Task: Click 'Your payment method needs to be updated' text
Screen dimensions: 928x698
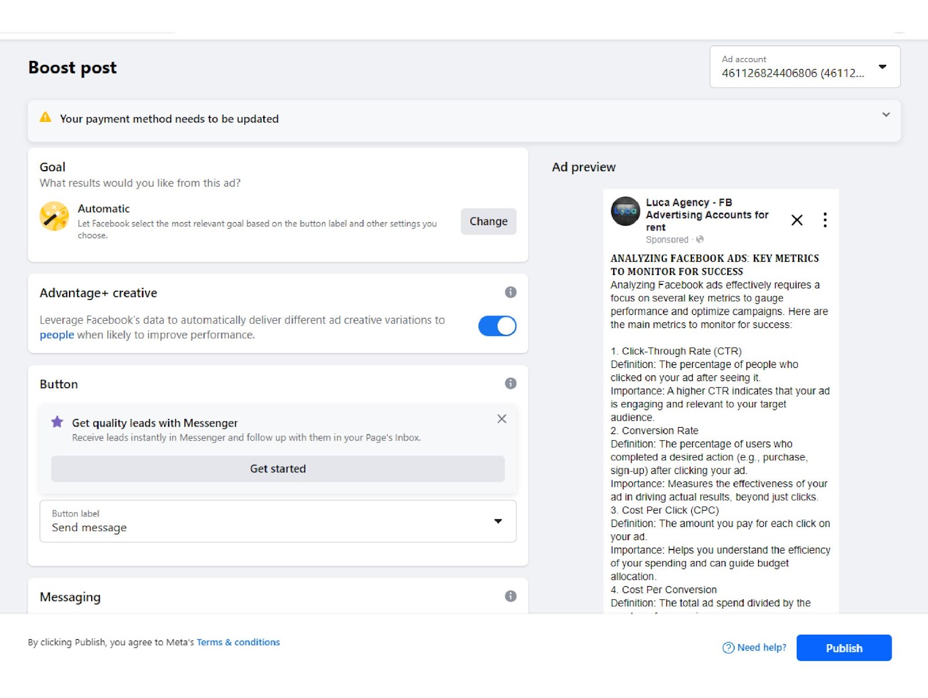Action: point(169,119)
